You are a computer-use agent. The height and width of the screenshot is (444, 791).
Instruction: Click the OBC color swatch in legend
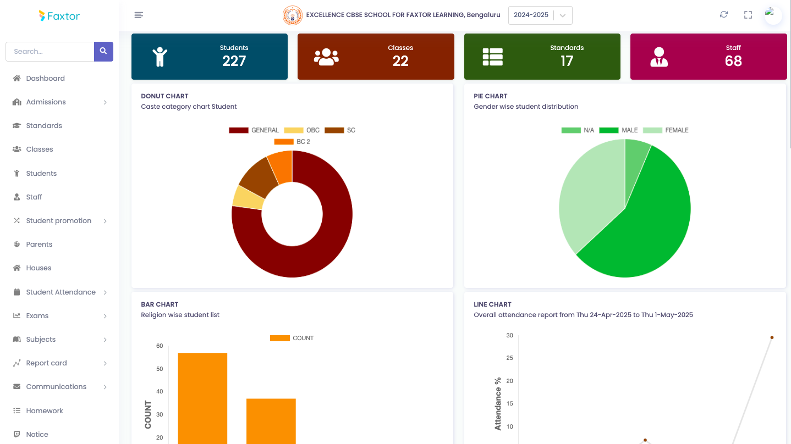point(293,130)
